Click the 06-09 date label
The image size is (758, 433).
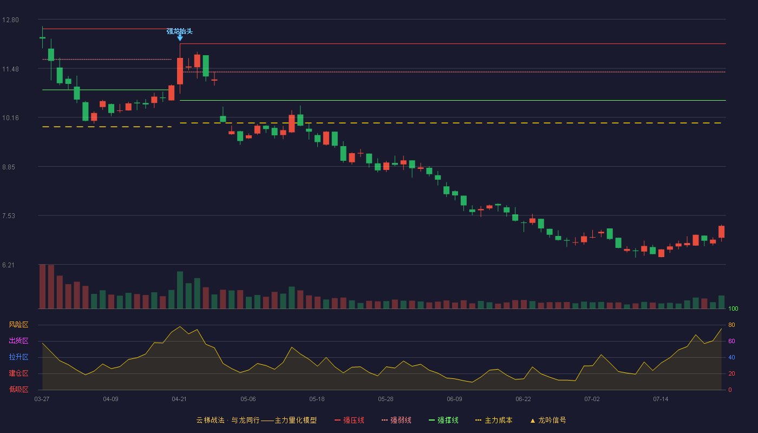[x=454, y=399]
